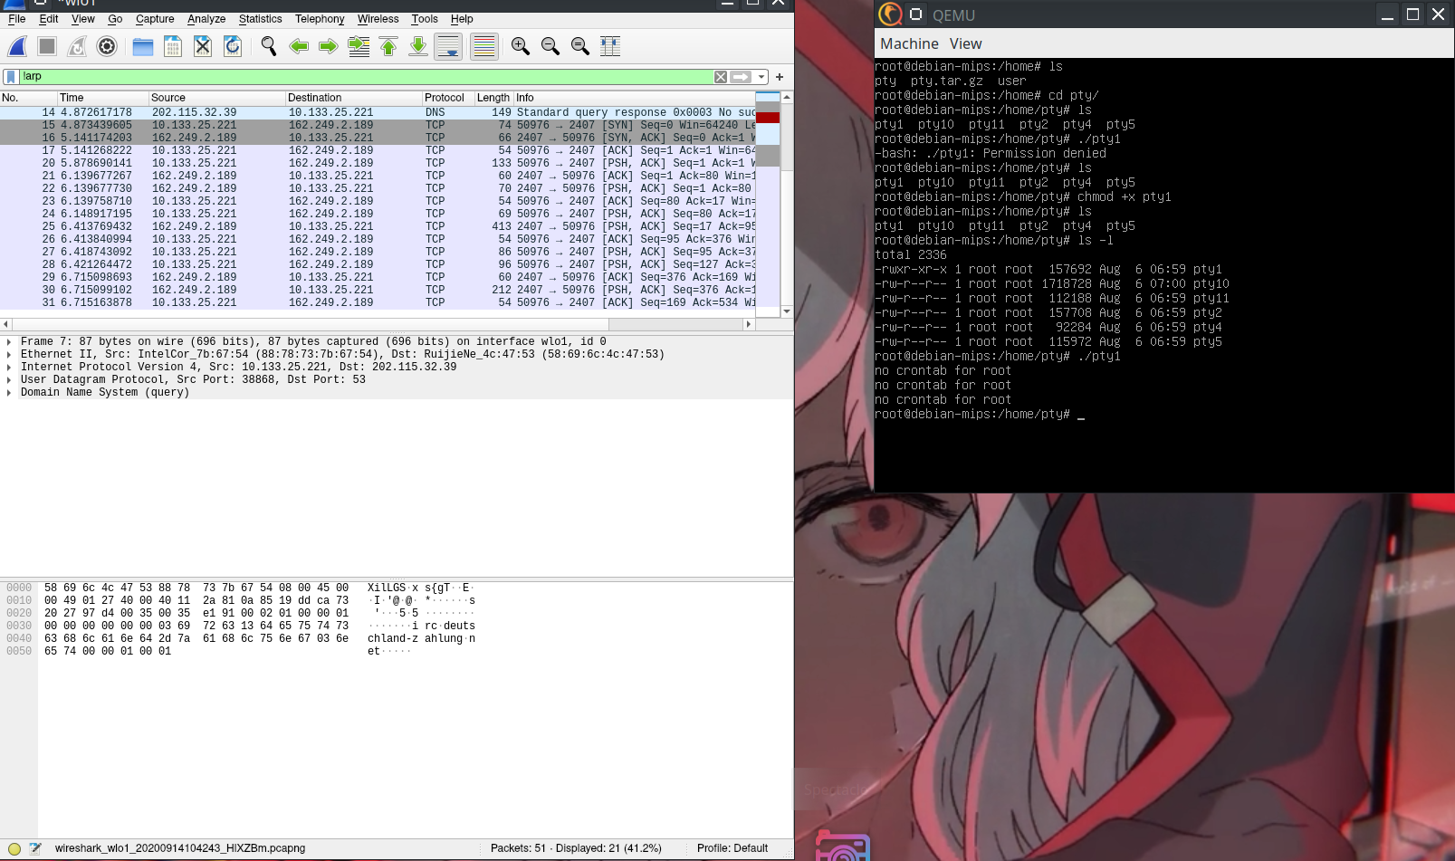Image resolution: width=1455 pixels, height=861 pixels.
Task: Click the open capture file folder icon
Action: click(142, 46)
